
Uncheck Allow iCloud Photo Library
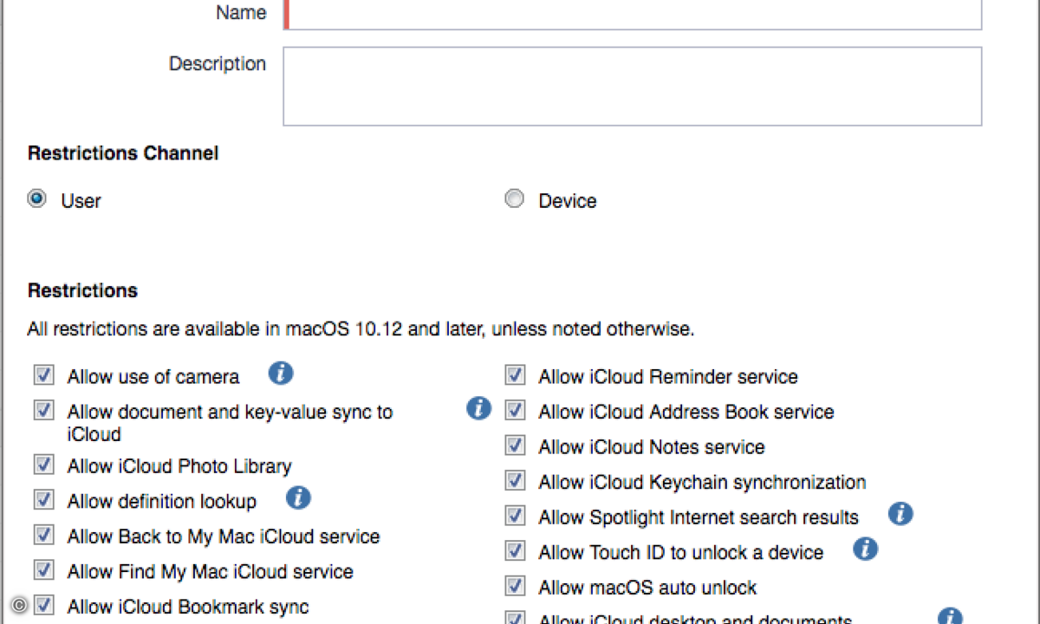click(44, 465)
